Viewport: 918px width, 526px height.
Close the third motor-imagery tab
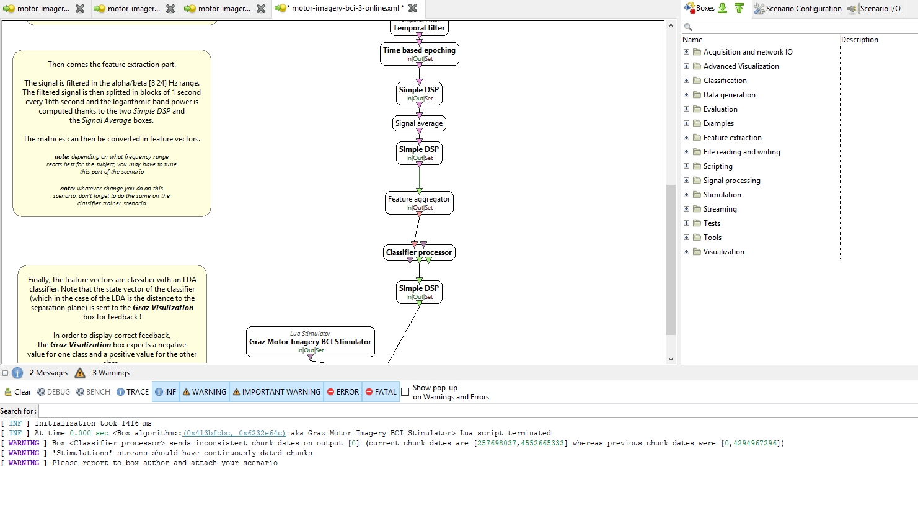coord(261,9)
